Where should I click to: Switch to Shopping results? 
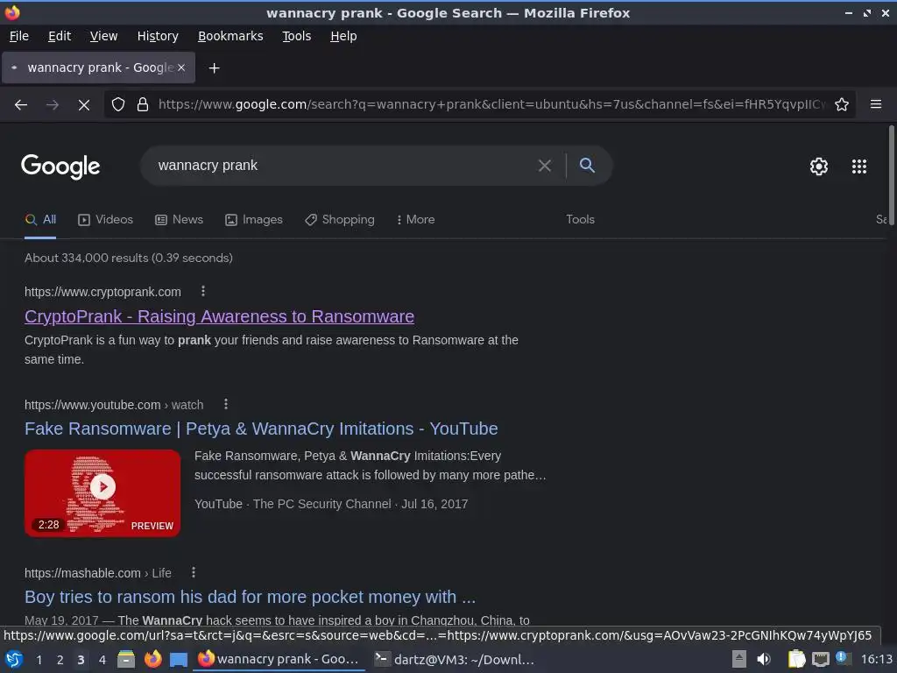pyautogui.click(x=340, y=220)
